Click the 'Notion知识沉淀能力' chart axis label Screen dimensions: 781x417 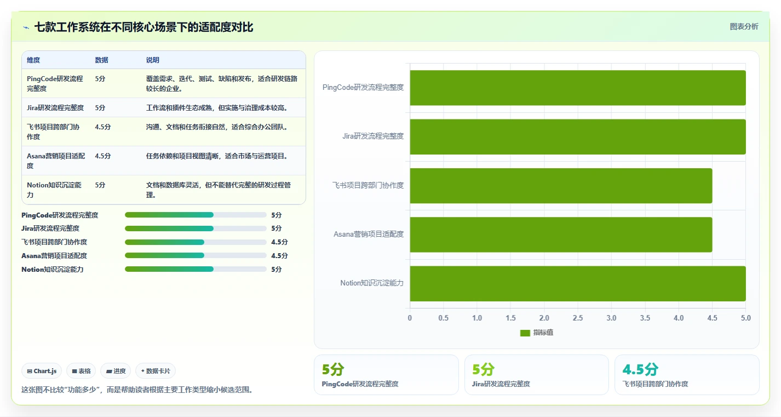pos(372,283)
